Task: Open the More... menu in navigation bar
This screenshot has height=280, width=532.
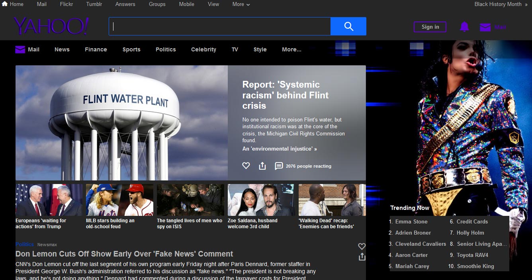Action: (x=291, y=49)
